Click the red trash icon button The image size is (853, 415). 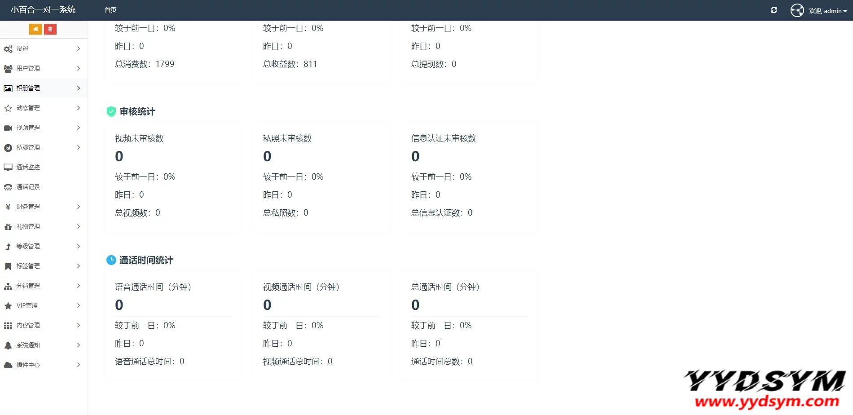(50, 29)
